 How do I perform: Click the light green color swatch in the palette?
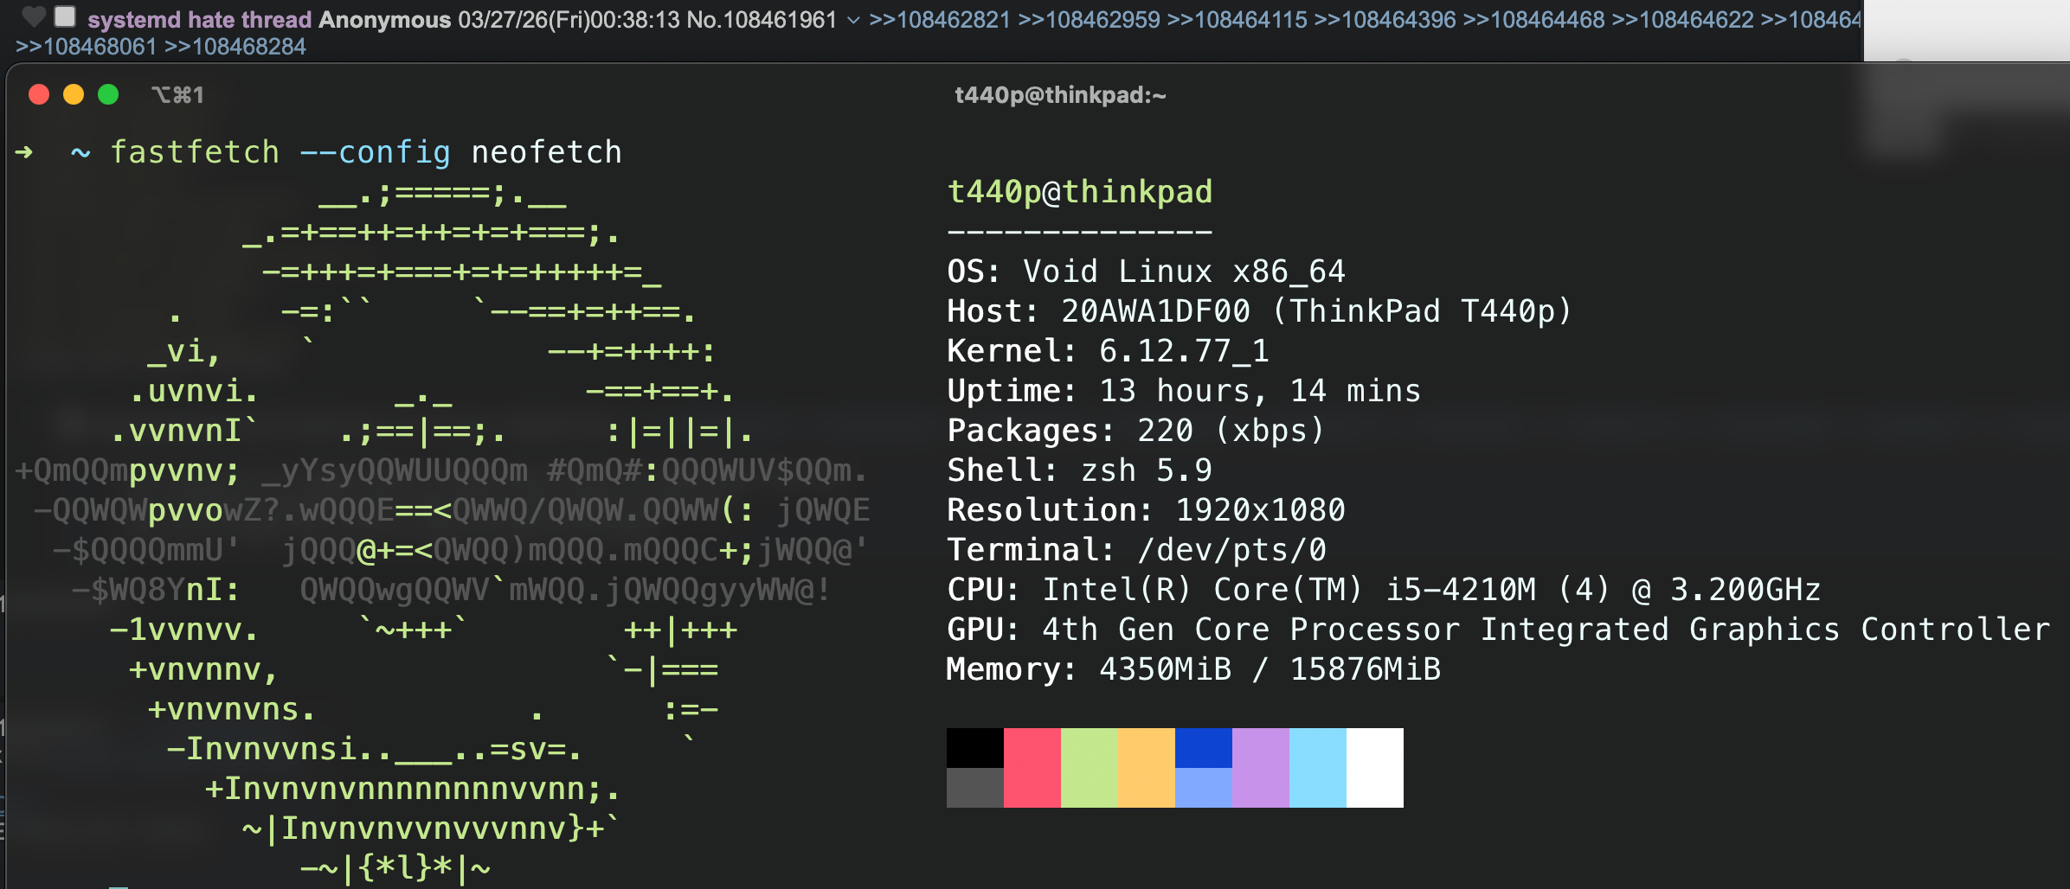click(1090, 768)
